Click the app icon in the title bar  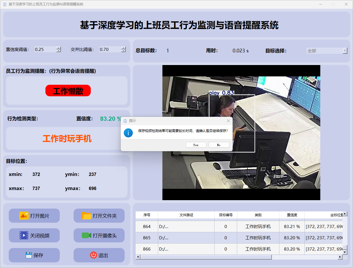click(5, 4)
